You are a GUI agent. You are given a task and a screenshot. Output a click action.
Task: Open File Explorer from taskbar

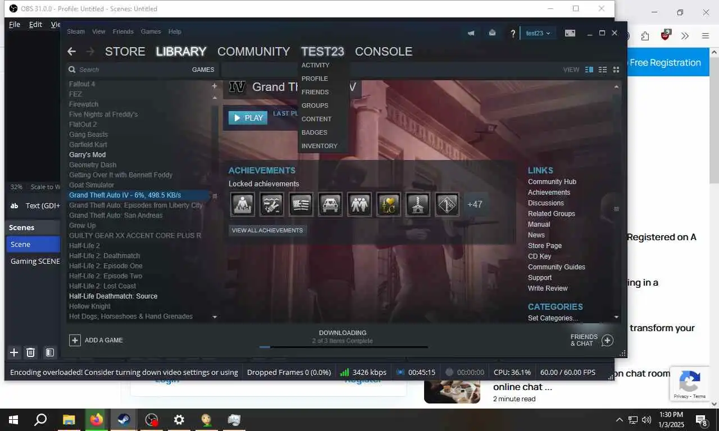tap(69, 420)
